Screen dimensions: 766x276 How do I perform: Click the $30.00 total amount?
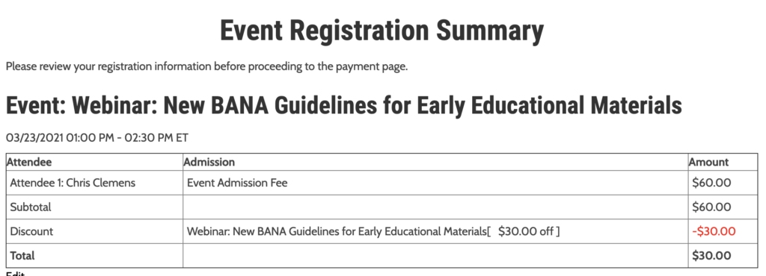711,256
